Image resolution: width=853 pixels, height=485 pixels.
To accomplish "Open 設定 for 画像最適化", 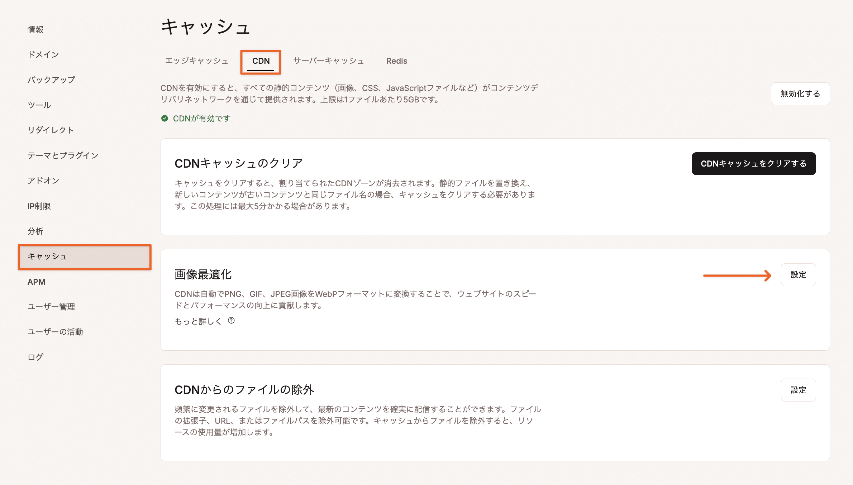I will pyautogui.click(x=798, y=274).
